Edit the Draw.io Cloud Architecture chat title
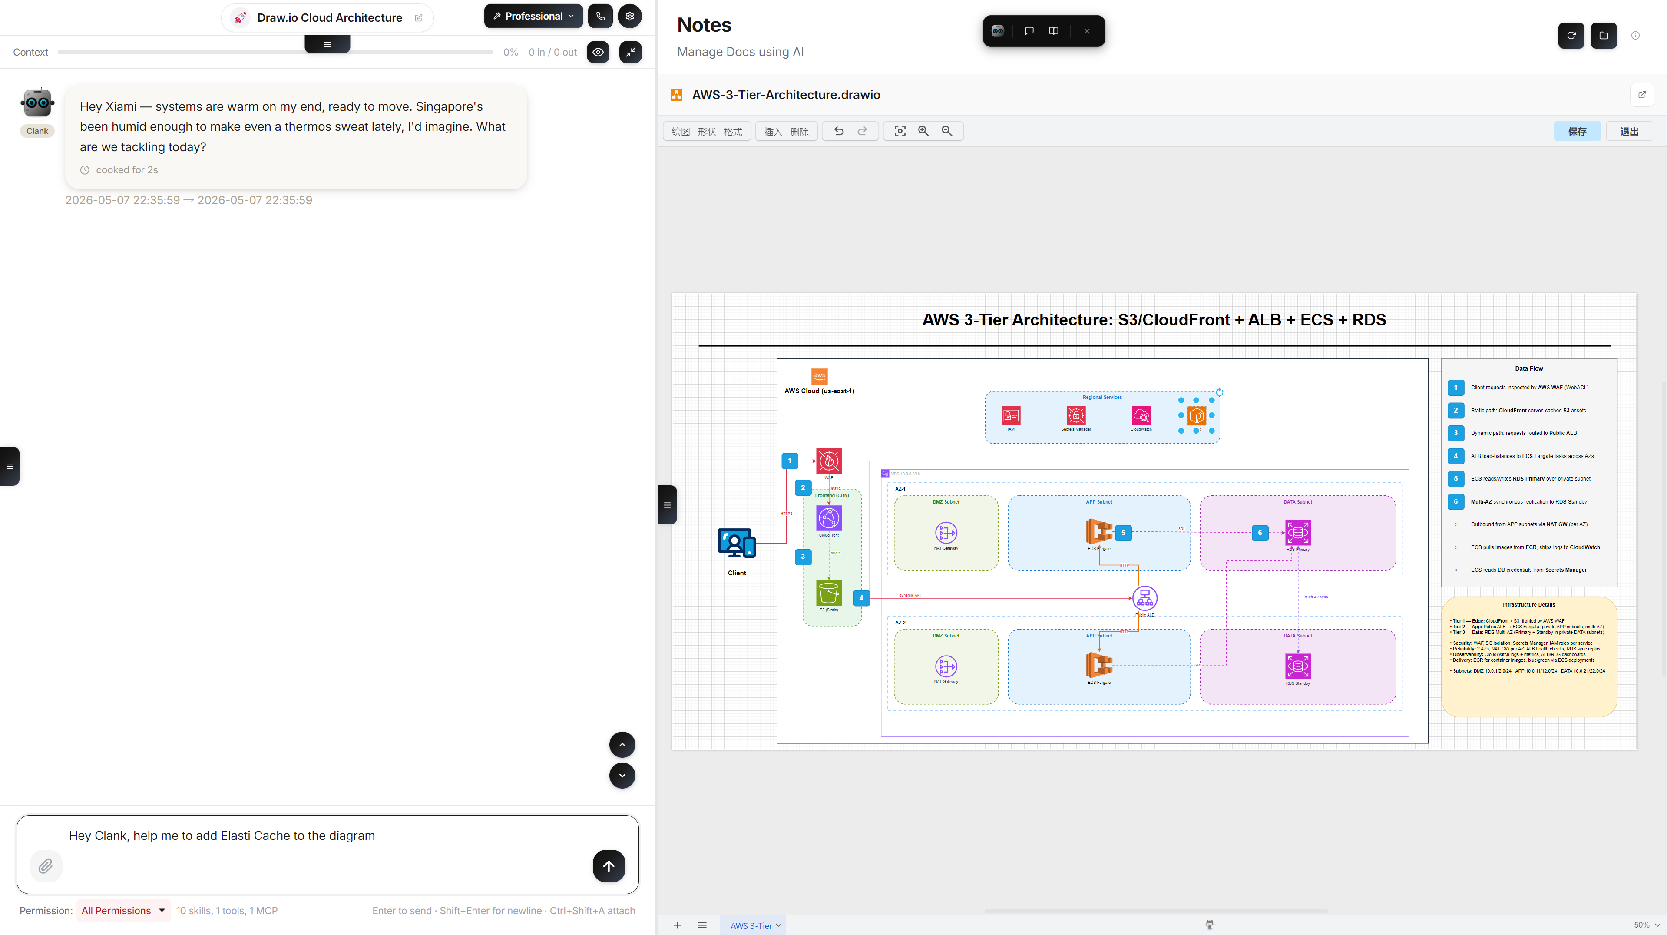Viewport: 1667px width, 935px height. pos(419,17)
